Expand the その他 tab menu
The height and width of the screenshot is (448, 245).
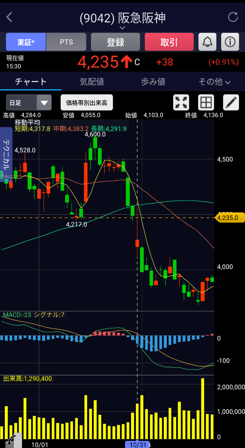coord(214,82)
